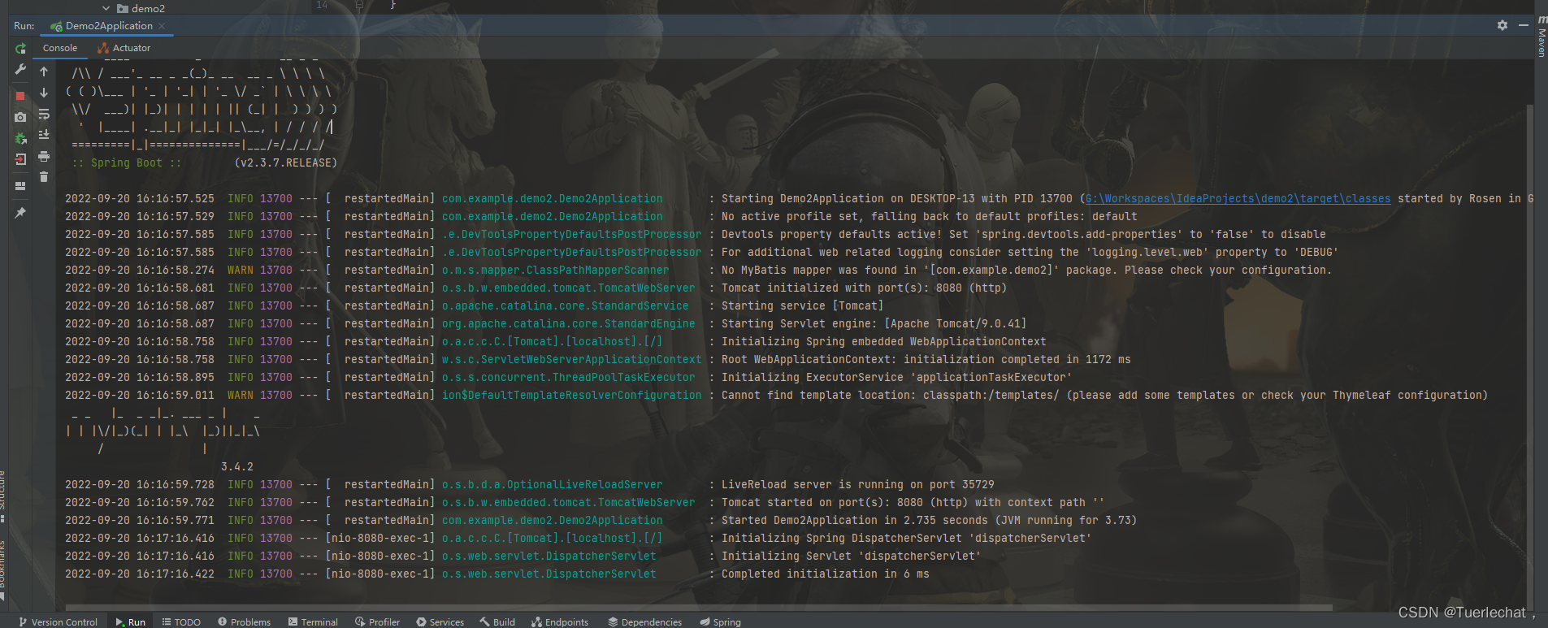This screenshot has height=628, width=1548.
Task: Click 'Initializing Servlet dispatcherServlet' log message
Action: pyautogui.click(x=851, y=556)
